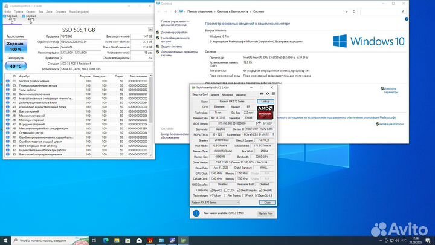435x245 pixels.
Task: Open the Файл menu in CrystalDiskInfo
Action: point(7,11)
